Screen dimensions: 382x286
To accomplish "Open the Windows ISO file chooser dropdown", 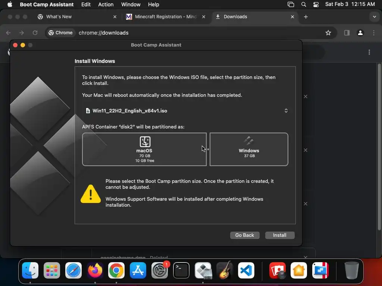I will [x=286, y=111].
